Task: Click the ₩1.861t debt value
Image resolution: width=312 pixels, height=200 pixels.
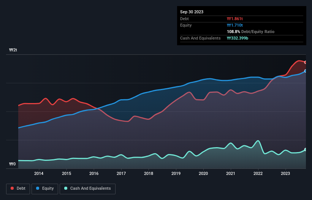Action: 235,19
